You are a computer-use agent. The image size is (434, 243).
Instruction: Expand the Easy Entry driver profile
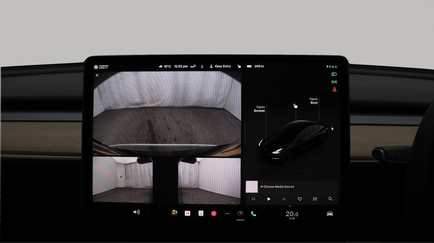220,66
